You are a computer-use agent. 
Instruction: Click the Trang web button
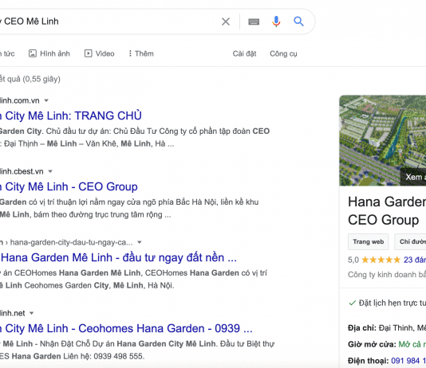pos(368,241)
